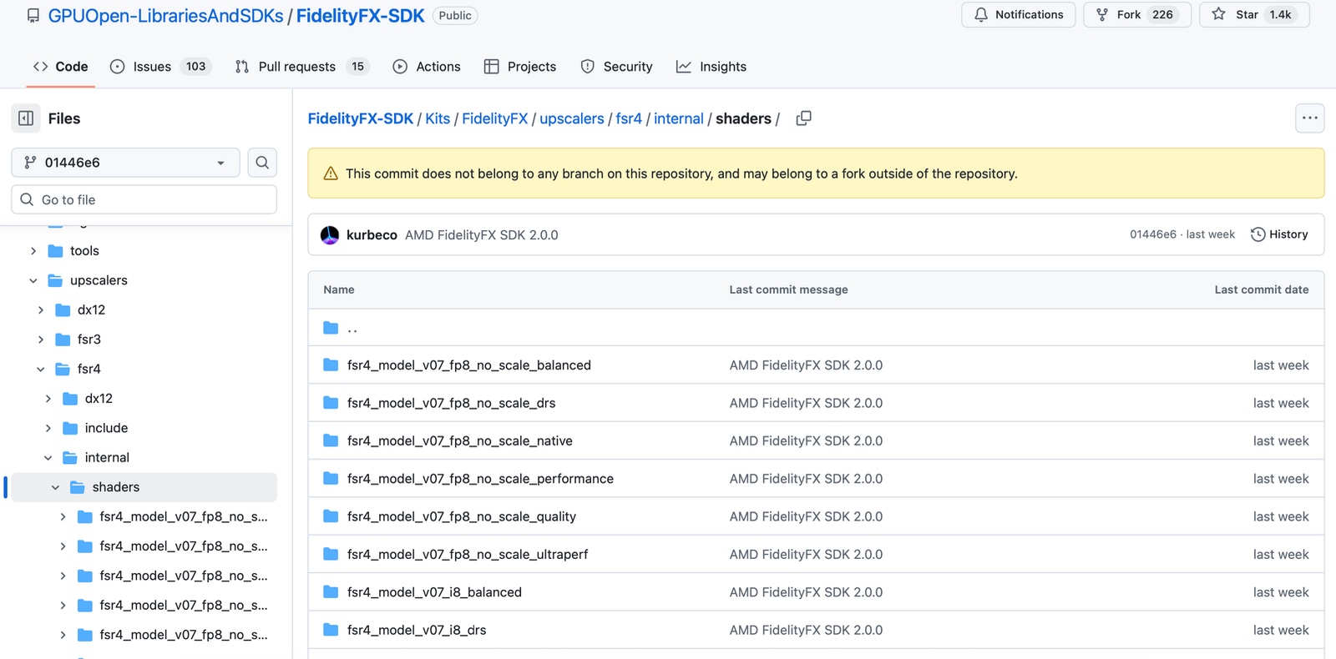This screenshot has width=1336, height=659.
Task: Fork the repository with Fork button
Action: pos(1136,15)
